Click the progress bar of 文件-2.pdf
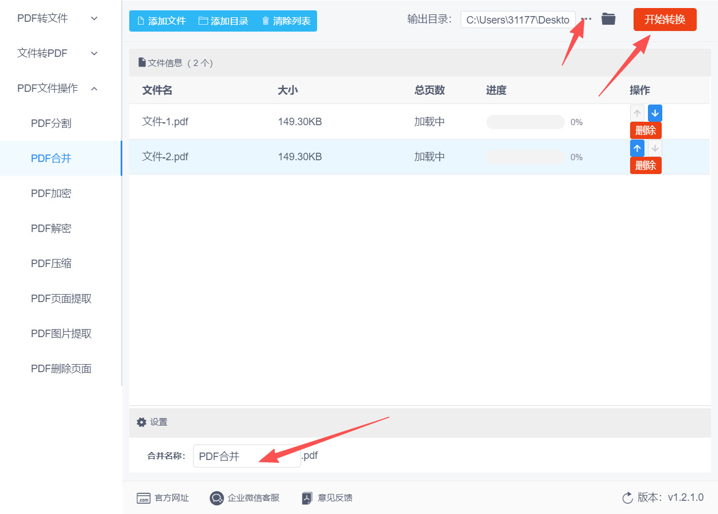Viewport: 718px width, 514px height. (x=526, y=157)
